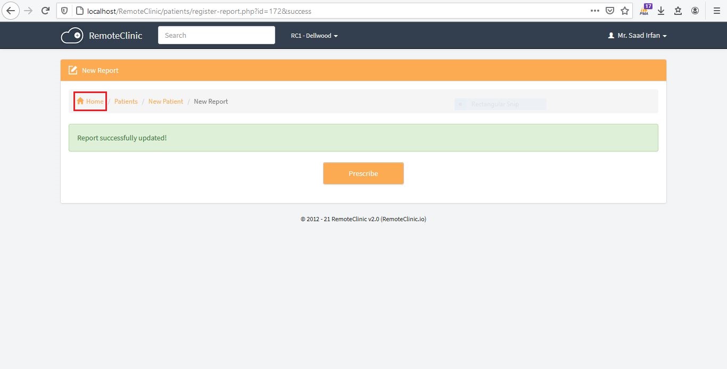Viewport: 727px width, 369px height.
Task: Click the RemoteClinic brand text link
Action: point(115,36)
